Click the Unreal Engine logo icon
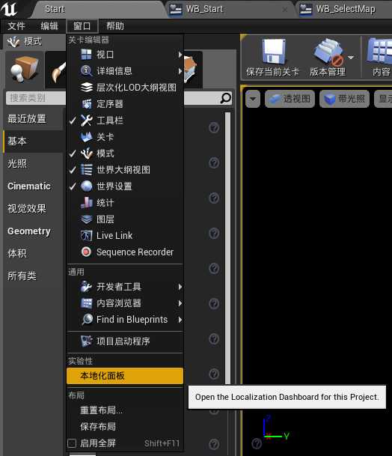This screenshot has height=456, width=392. pyautogui.click(x=9, y=9)
